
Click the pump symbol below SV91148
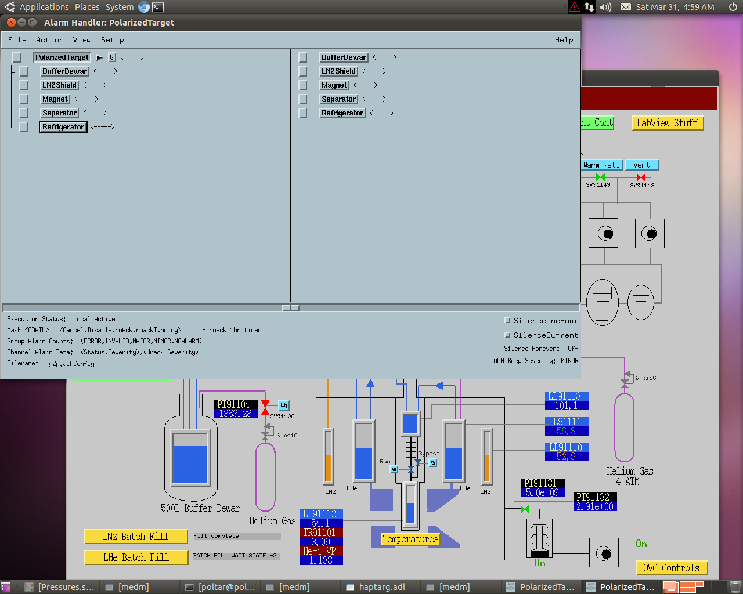pyautogui.click(x=650, y=233)
